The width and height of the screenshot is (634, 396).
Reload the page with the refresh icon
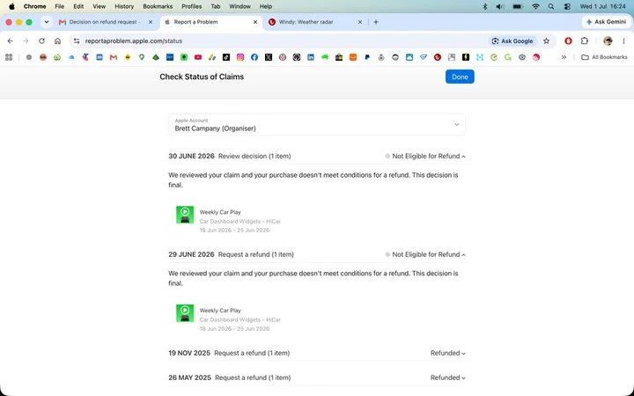click(x=41, y=40)
